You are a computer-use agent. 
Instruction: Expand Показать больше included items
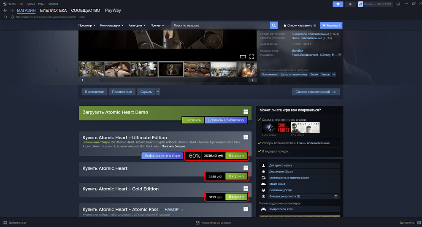click(173, 146)
